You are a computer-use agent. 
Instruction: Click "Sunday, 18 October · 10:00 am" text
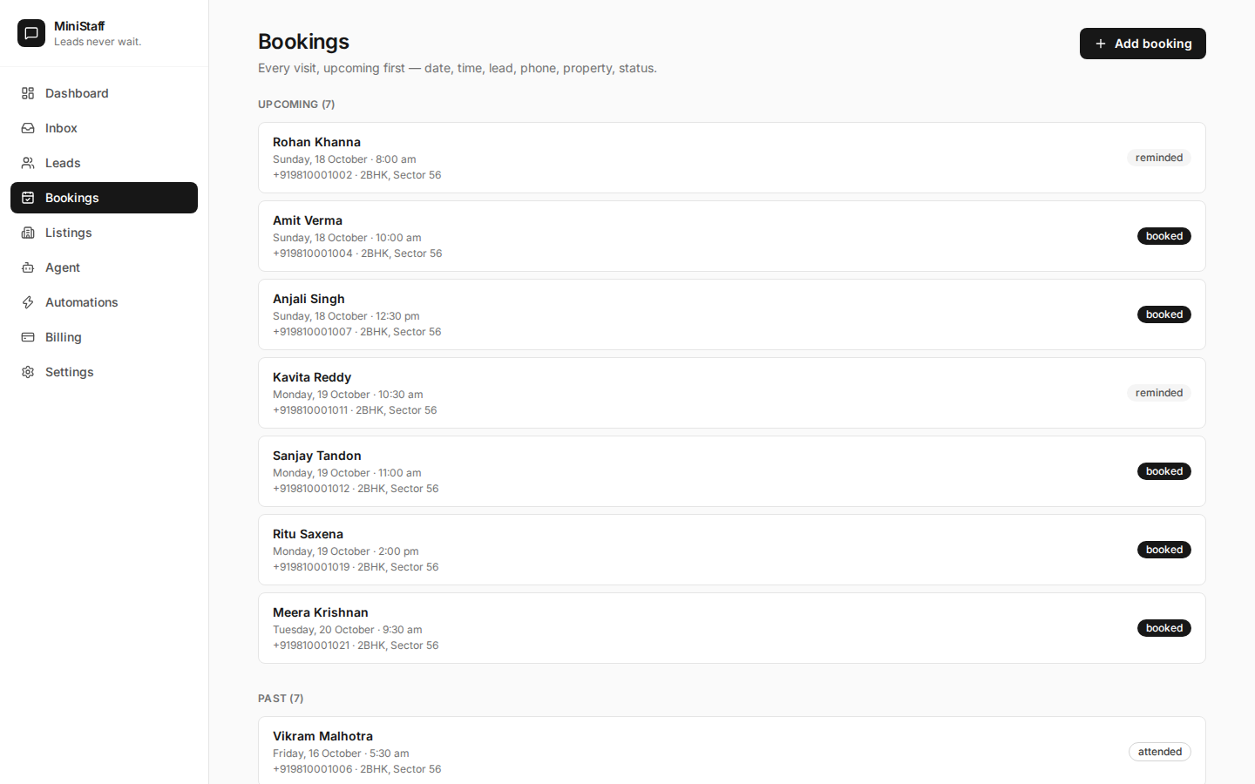(347, 238)
